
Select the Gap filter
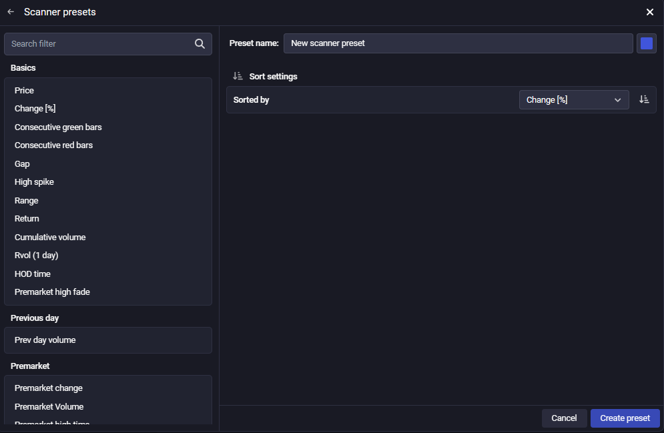(22, 164)
